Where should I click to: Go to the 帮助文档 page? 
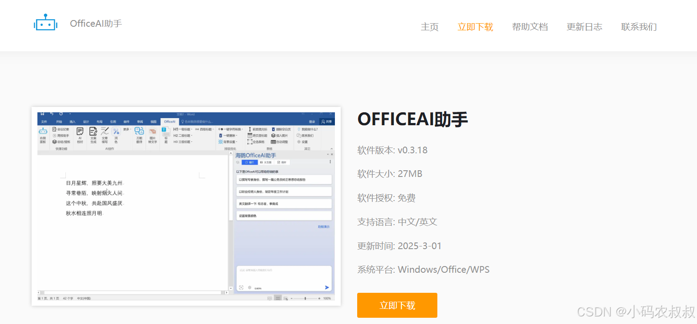coord(530,27)
